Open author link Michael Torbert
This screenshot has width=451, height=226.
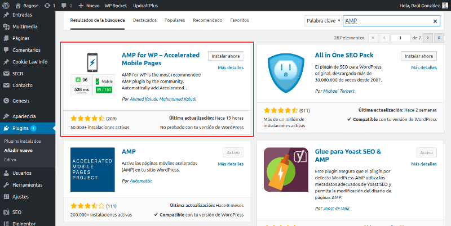coord(339,91)
